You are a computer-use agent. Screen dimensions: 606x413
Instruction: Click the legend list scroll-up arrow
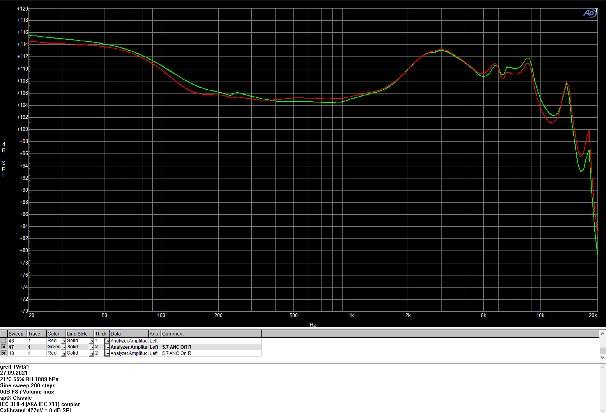603,334
